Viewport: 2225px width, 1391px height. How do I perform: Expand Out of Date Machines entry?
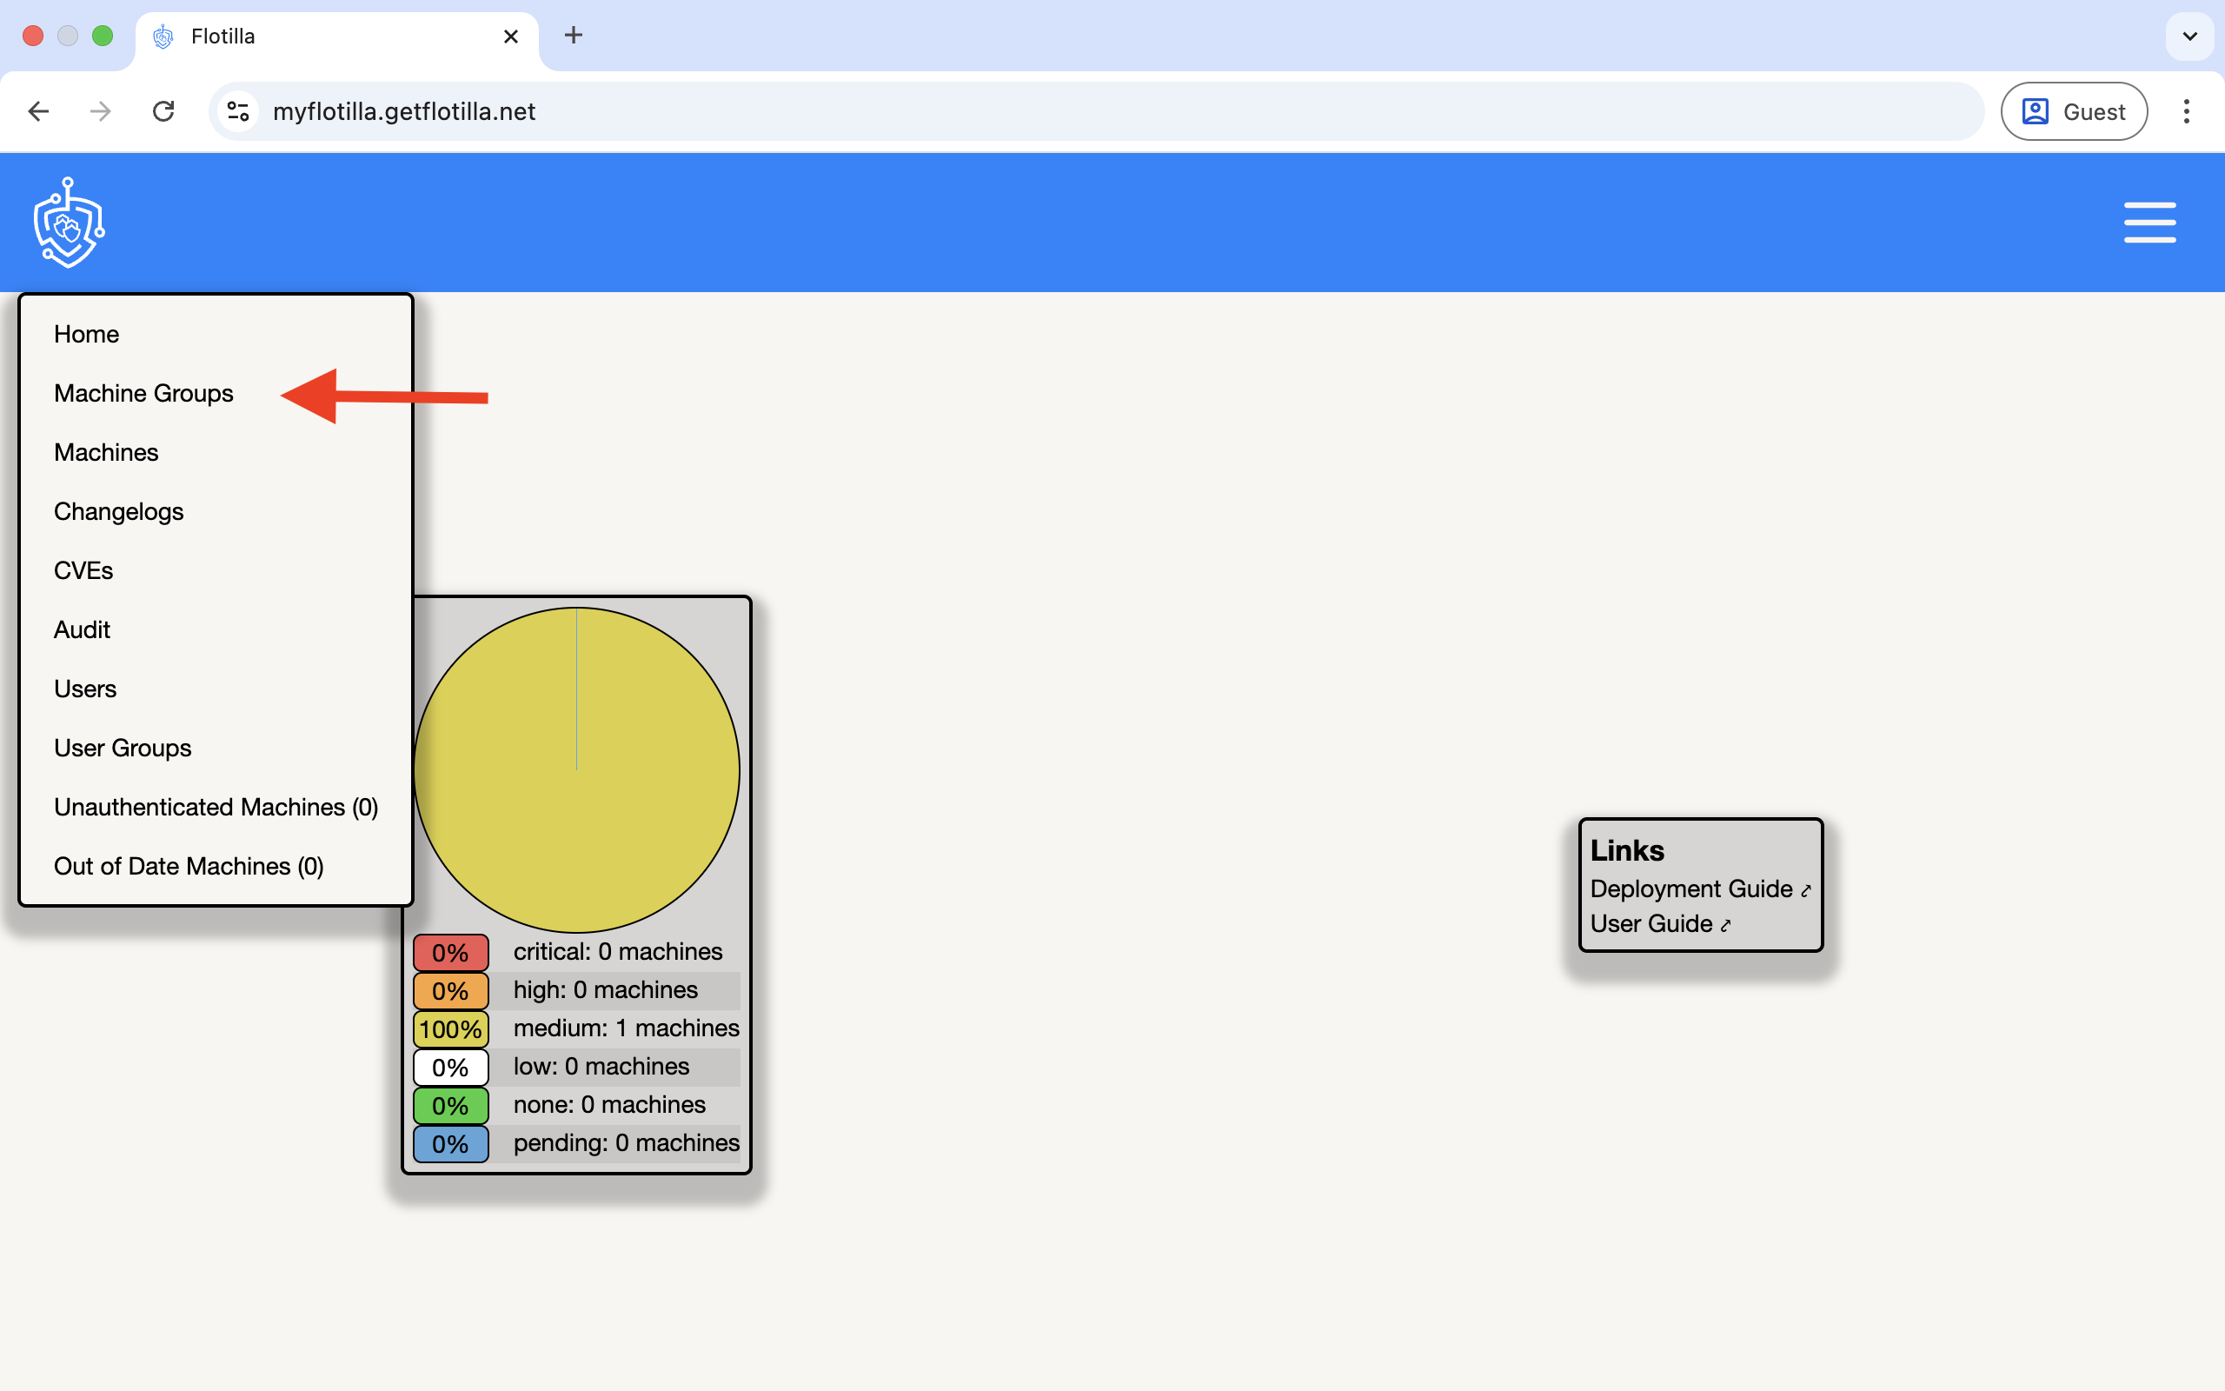[x=188, y=866]
